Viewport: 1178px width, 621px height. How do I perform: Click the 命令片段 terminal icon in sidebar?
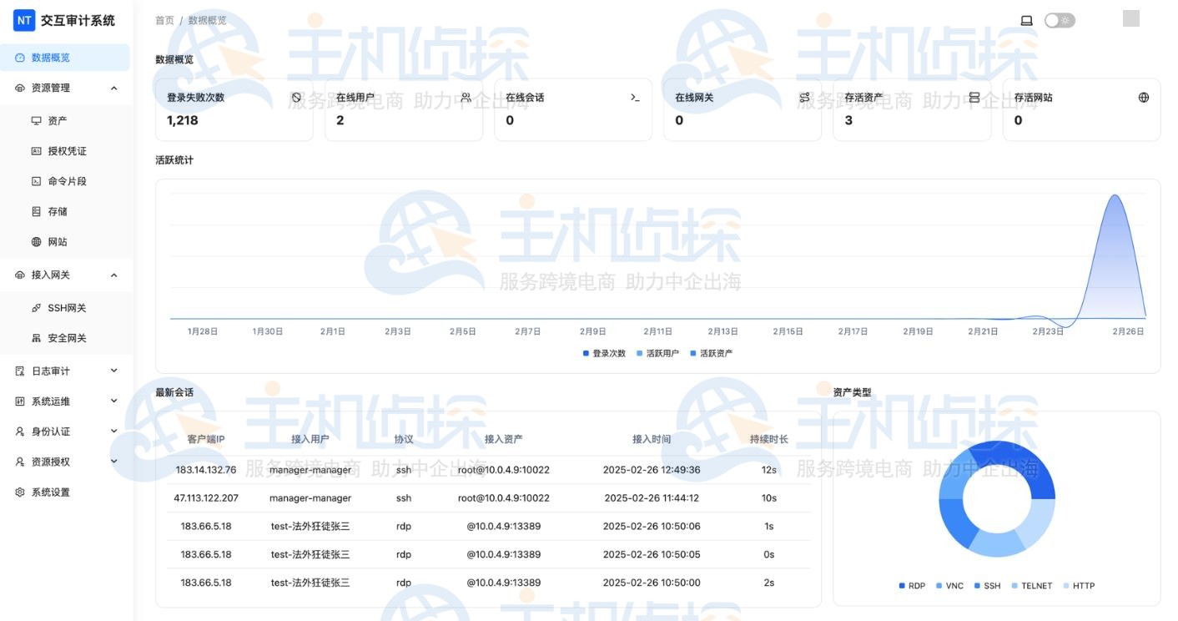click(x=36, y=181)
